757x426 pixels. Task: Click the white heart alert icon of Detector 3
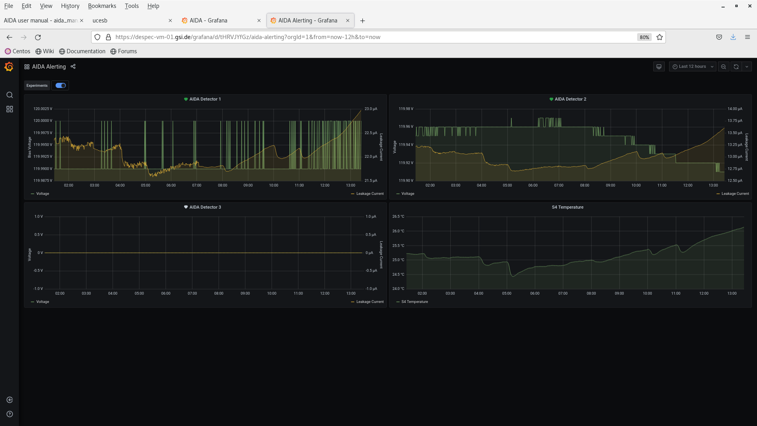tap(186, 207)
